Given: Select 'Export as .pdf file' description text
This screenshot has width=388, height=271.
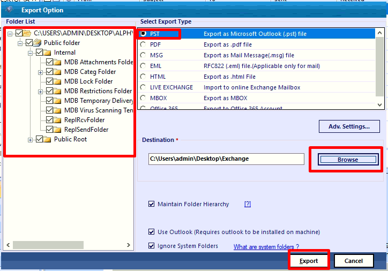Looking at the screenshot, I should tap(228, 44).
